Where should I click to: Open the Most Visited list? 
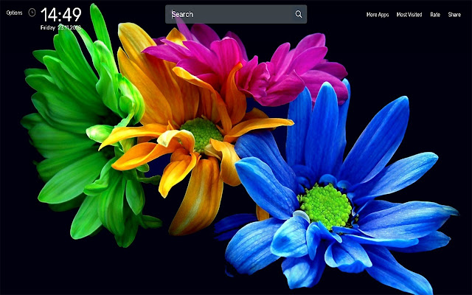pyautogui.click(x=409, y=15)
